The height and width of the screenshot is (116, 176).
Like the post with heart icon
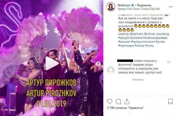110,102
